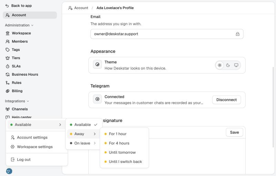This screenshot has width=276, height=176.
Task: Open SLAs from the sidebar
Action: point(30,66)
